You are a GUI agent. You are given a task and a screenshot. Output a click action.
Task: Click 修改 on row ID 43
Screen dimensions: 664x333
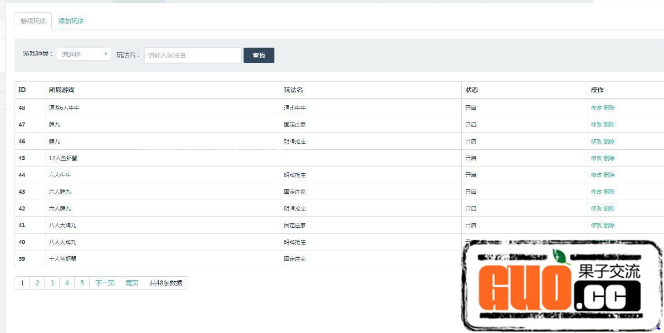596,192
